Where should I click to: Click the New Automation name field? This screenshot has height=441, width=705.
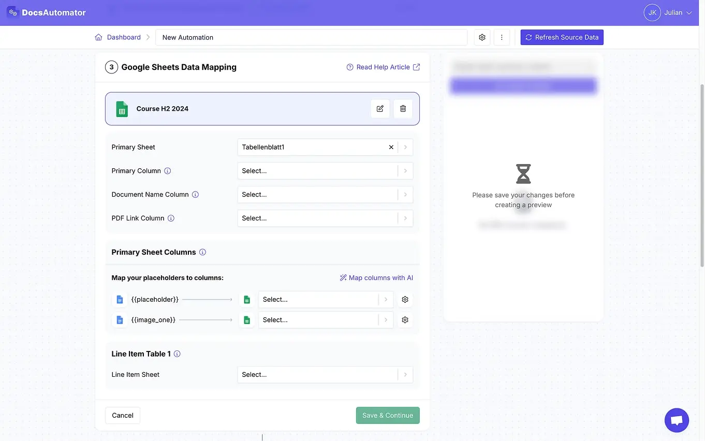[311, 37]
